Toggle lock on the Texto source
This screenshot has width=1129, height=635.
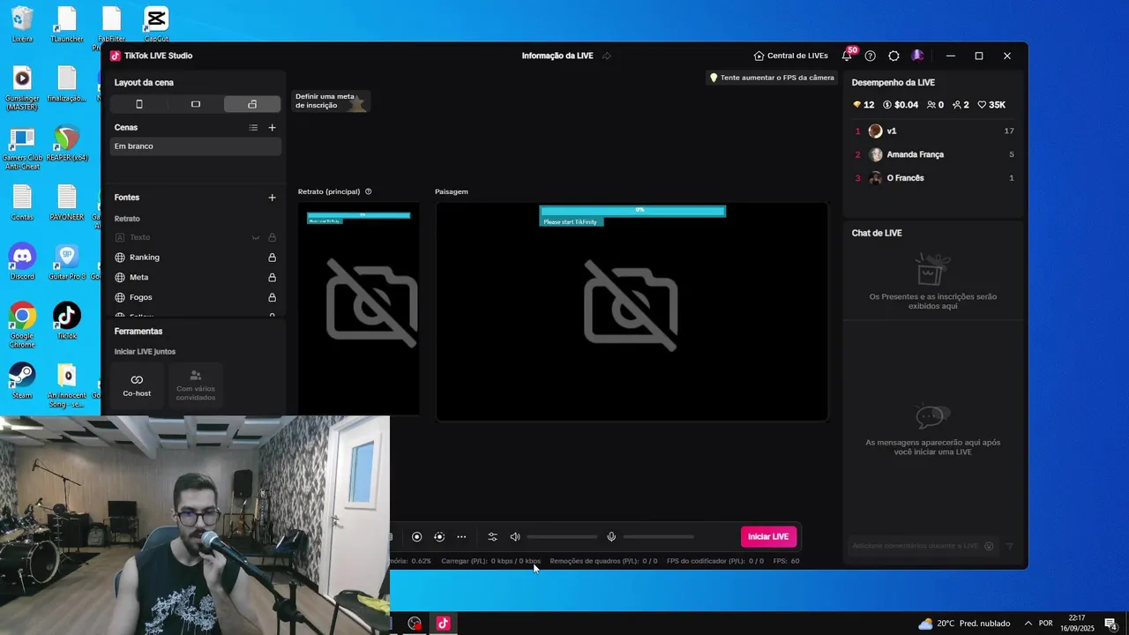(x=272, y=237)
